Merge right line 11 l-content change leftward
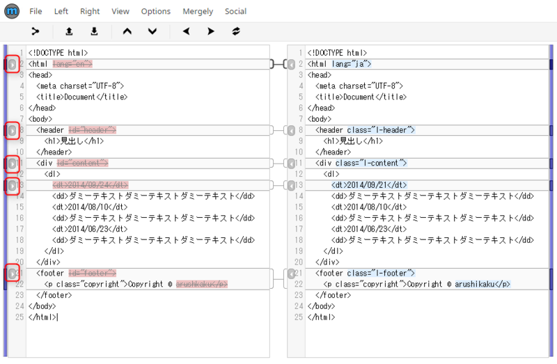 point(291,164)
